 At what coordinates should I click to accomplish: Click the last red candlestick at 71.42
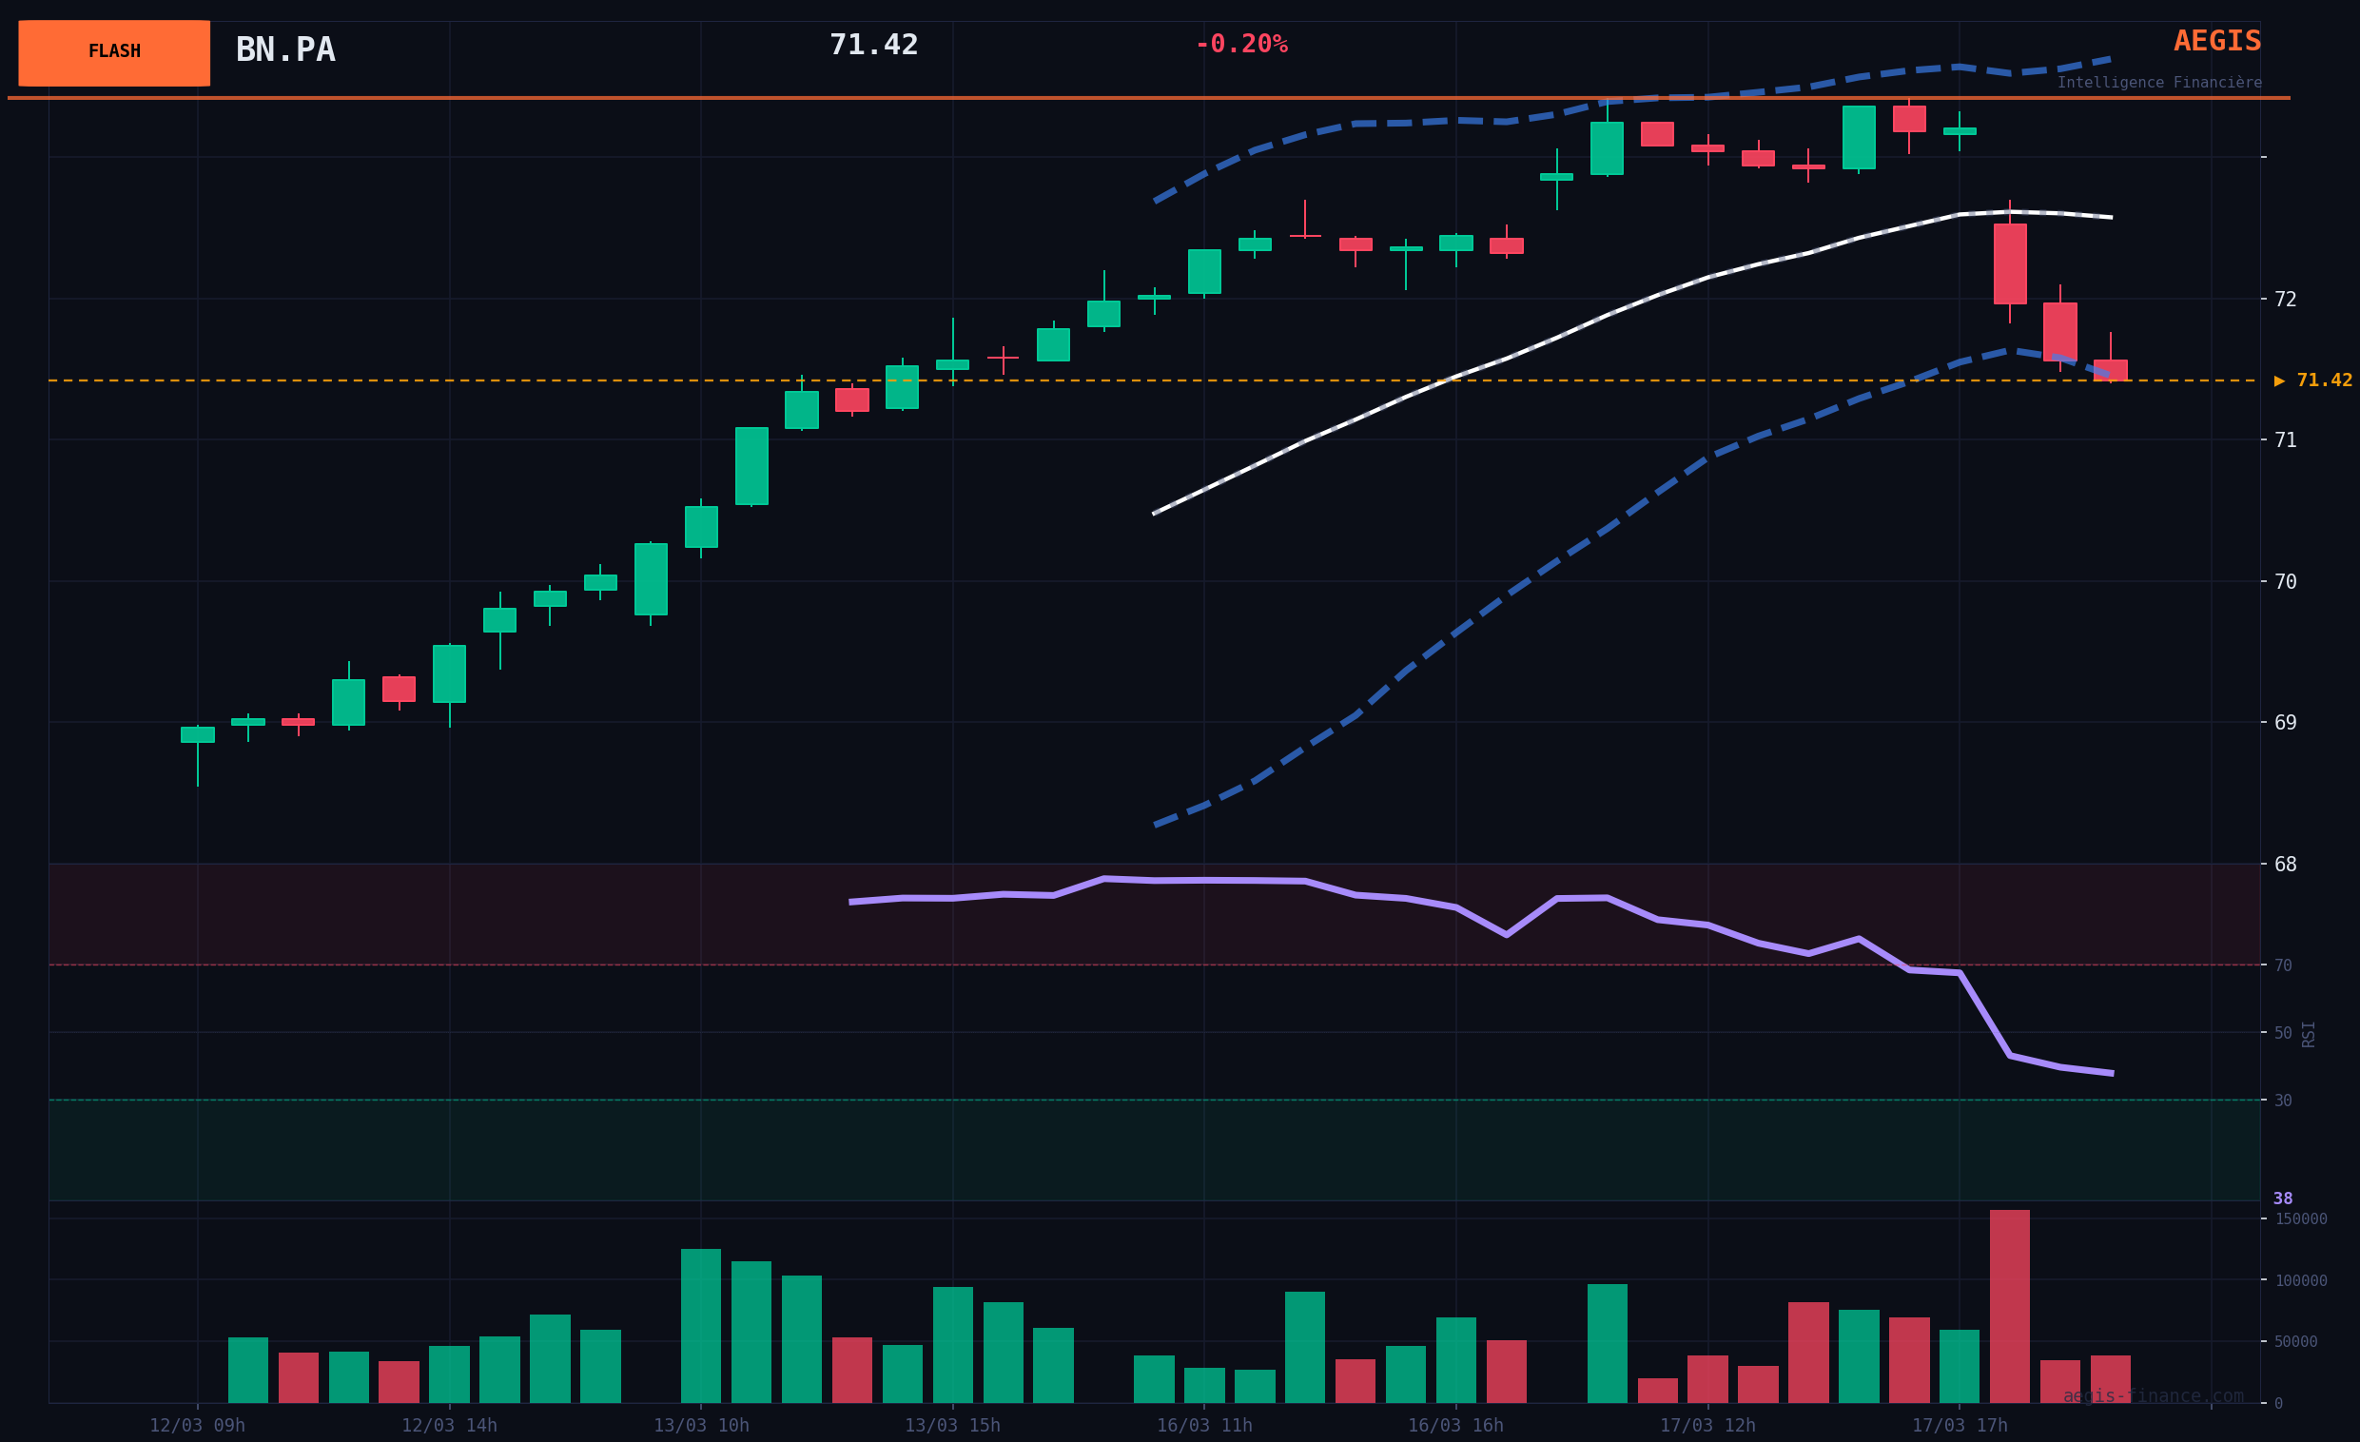[2110, 370]
